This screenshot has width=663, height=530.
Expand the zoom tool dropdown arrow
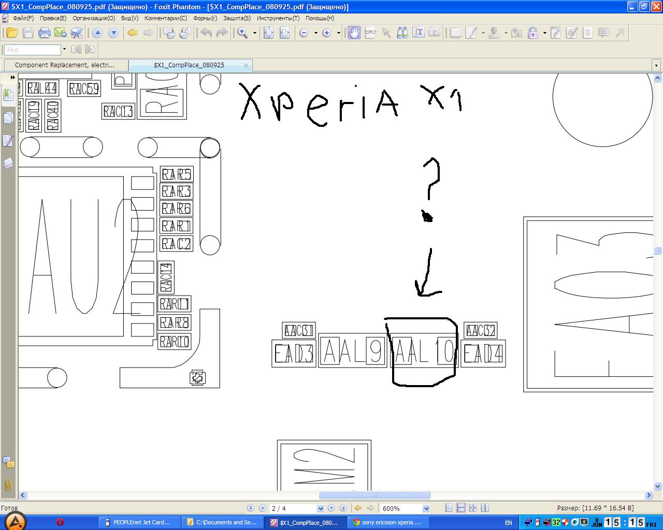coord(255,33)
